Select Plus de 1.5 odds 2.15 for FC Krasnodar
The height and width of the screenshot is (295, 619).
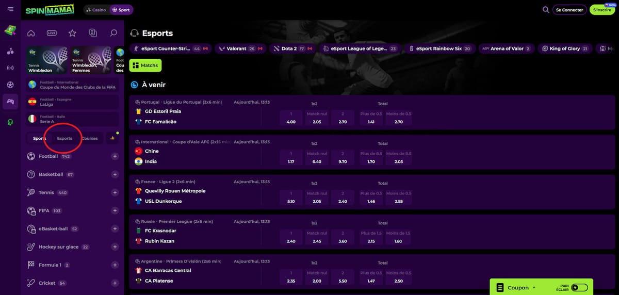pos(371,237)
